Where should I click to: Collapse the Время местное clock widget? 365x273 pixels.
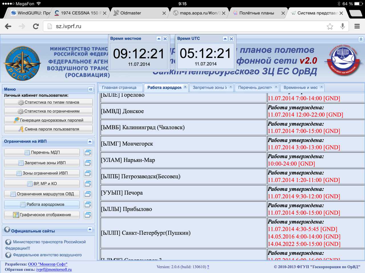(159, 39)
